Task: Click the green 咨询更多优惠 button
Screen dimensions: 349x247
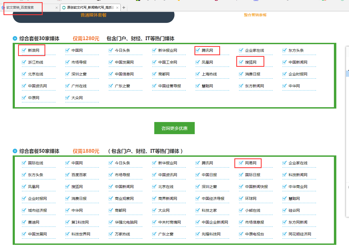Action: [x=174, y=128]
